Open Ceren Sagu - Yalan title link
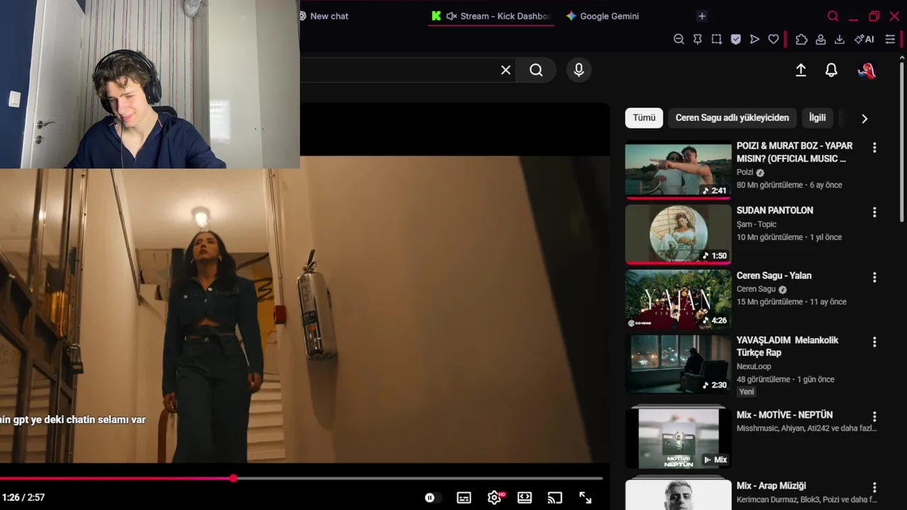This screenshot has width=907, height=510. coord(774,276)
